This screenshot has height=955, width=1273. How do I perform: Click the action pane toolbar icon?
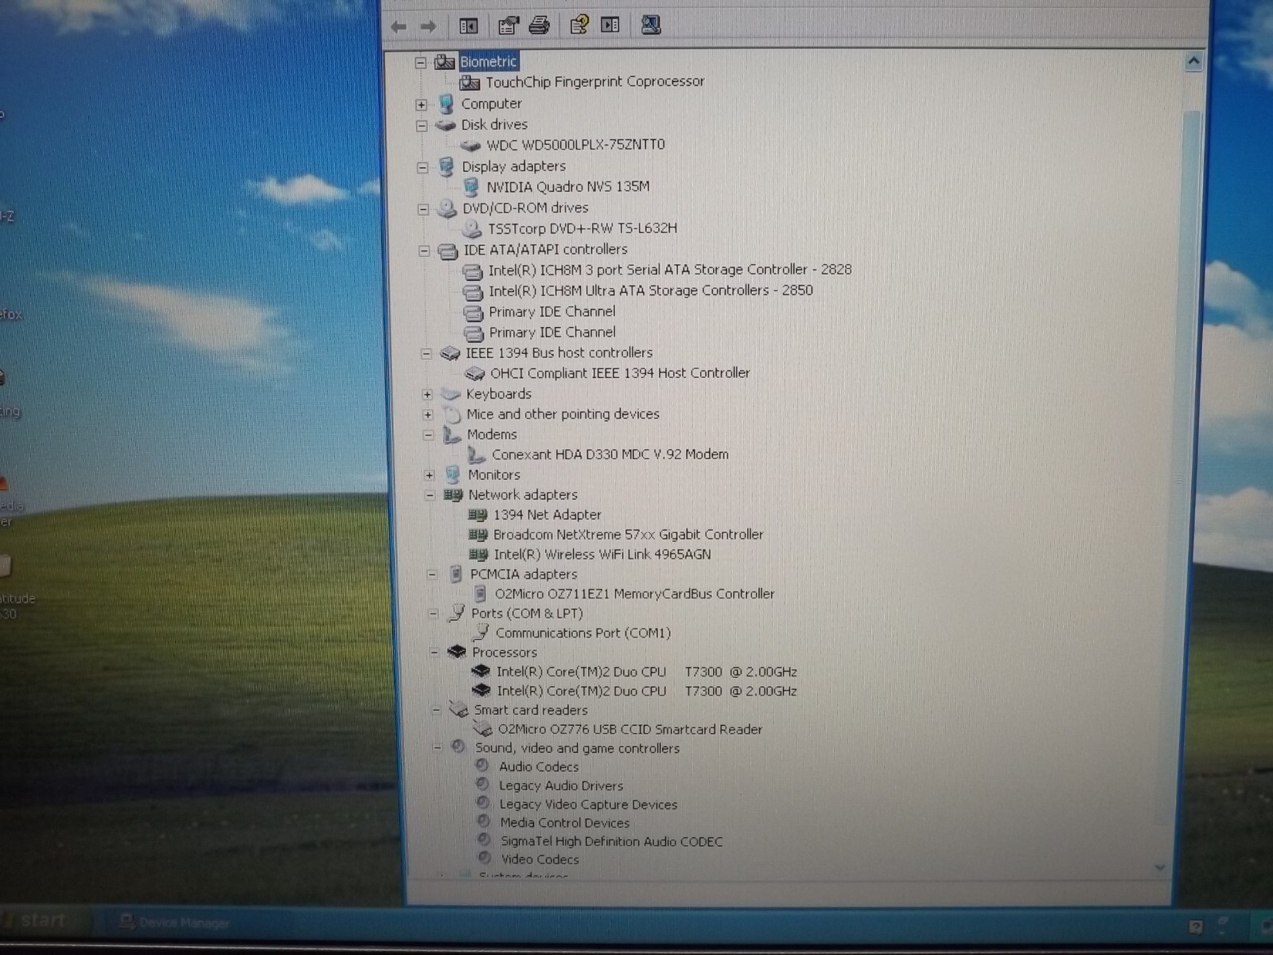point(610,25)
